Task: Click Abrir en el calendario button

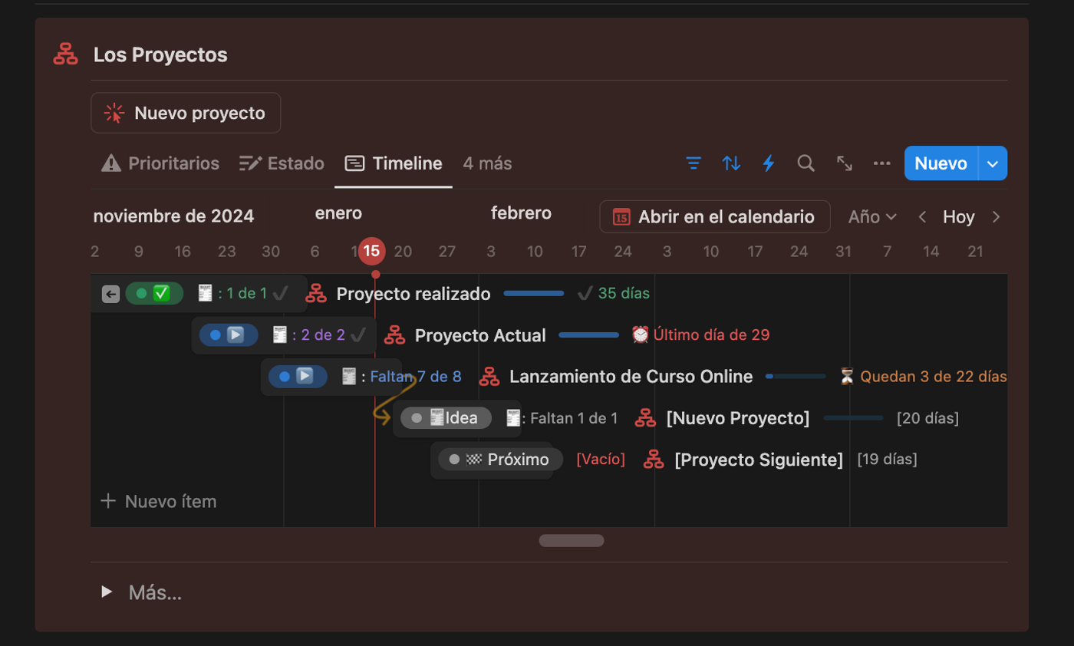Action: (x=715, y=217)
